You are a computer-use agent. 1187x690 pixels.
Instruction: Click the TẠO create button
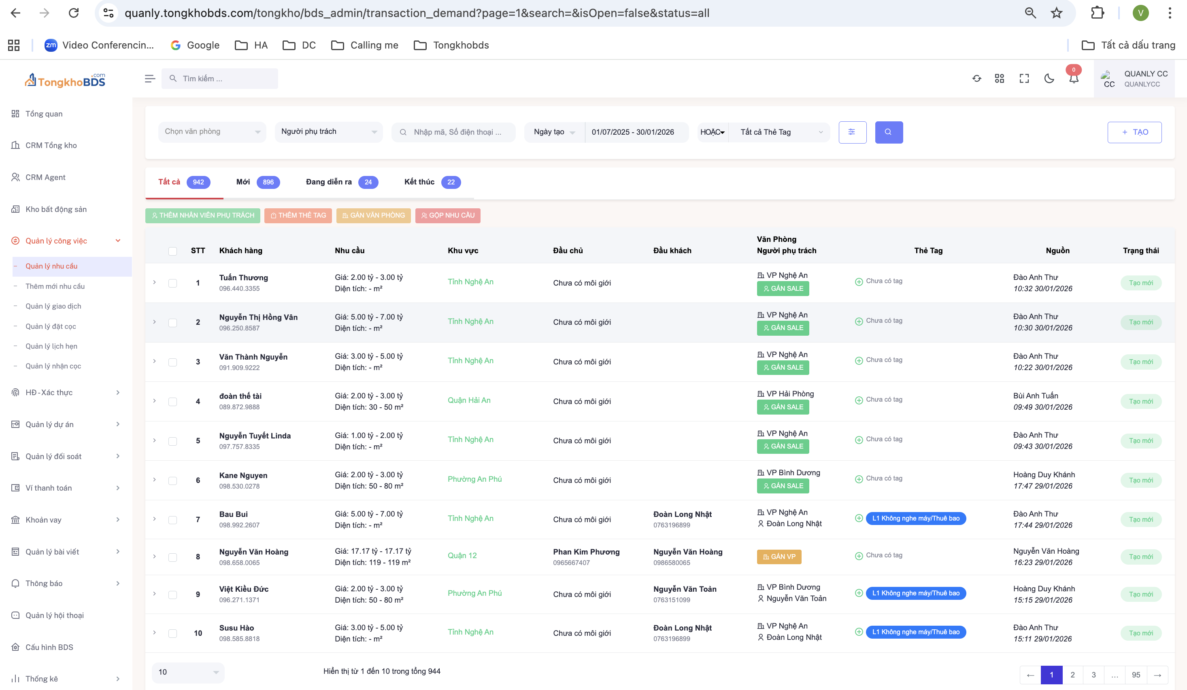[1134, 132]
